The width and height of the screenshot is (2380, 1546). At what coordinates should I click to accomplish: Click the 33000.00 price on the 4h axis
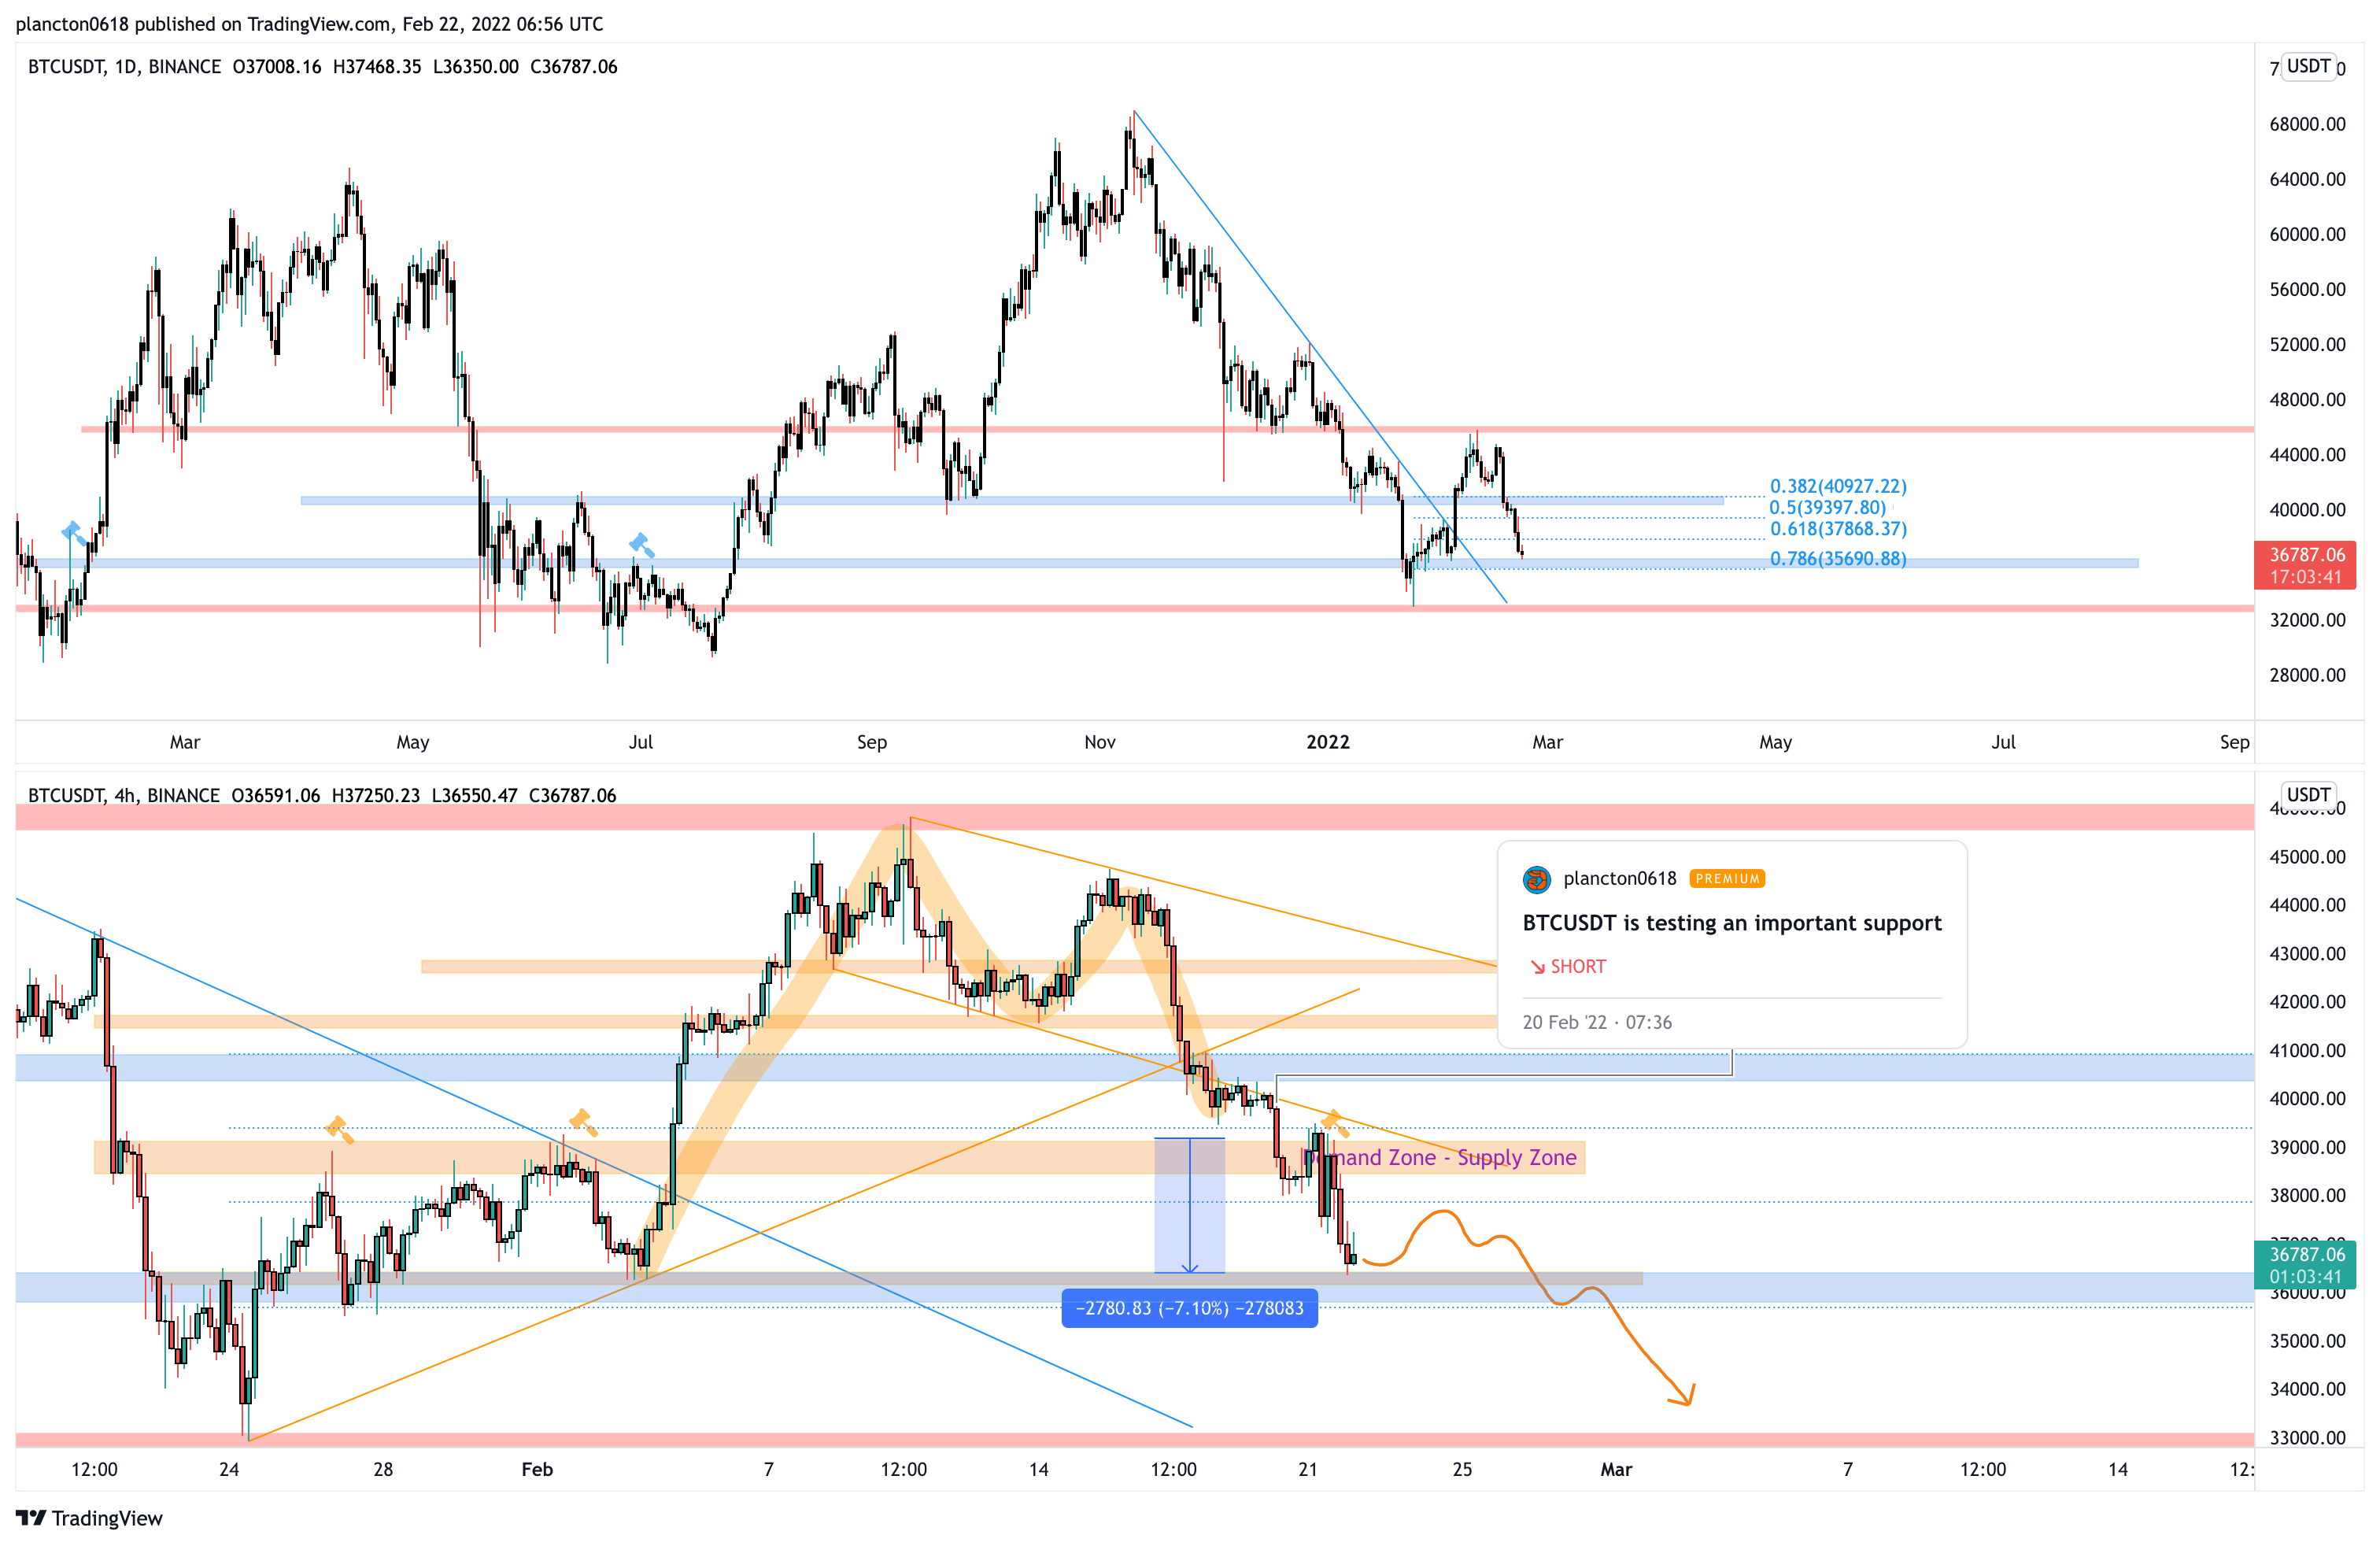pyautogui.click(x=2307, y=1438)
